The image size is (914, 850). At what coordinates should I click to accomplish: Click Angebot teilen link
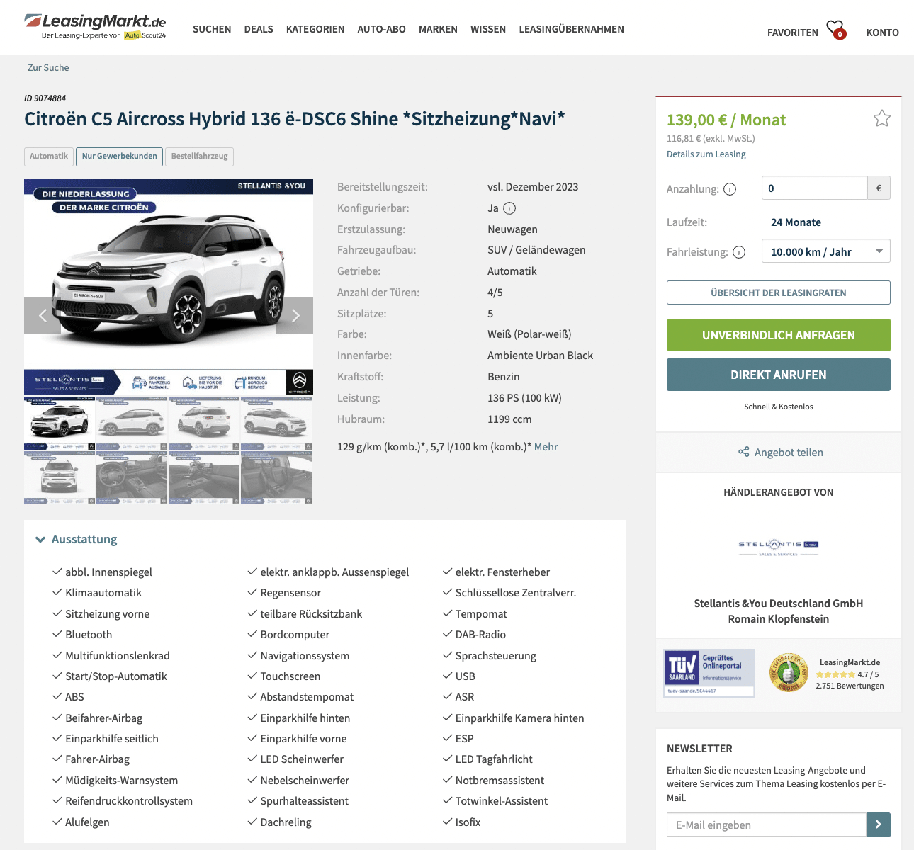[x=789, y=453]
